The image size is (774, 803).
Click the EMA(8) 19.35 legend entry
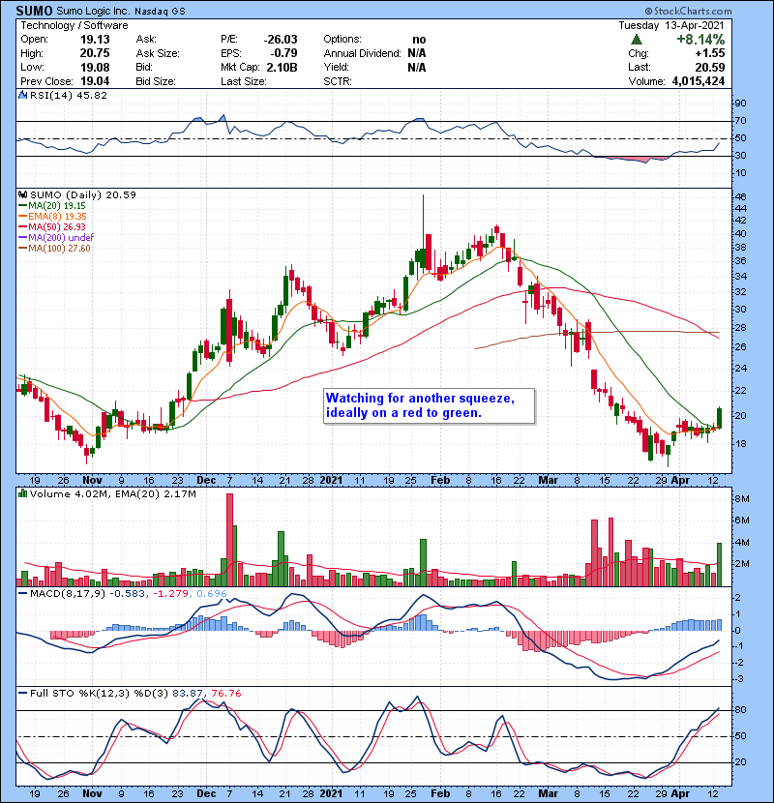[x=53, y=216]
